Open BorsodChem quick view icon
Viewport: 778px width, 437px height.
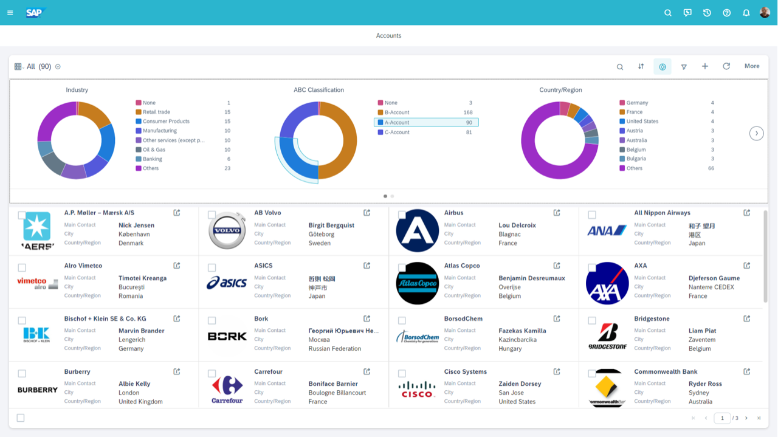[557, 318]
